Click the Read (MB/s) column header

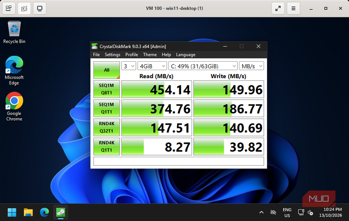(156, 76)
